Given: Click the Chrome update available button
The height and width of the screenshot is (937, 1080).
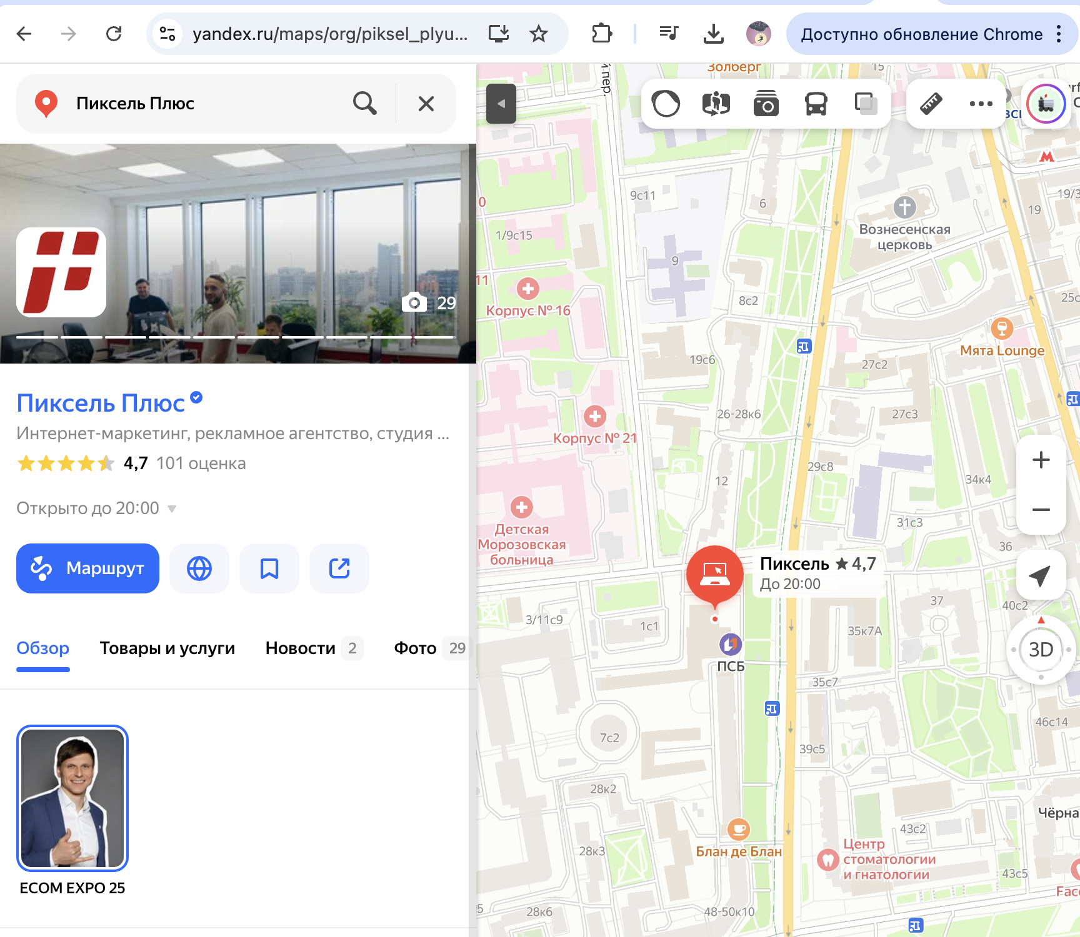Looking at the screenshot, I should click(x=922, y=34).
